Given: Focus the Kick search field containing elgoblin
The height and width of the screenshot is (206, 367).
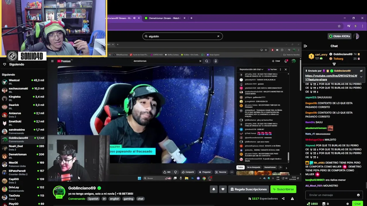Looking at the screenshot, I should coord(182,36).
